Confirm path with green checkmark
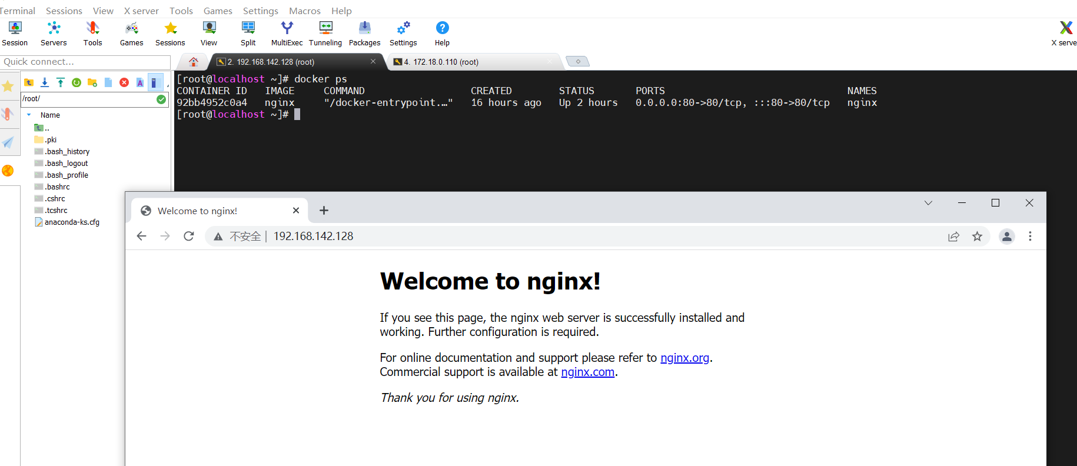This screenshot has height=466, width=1077. [161, 99]
